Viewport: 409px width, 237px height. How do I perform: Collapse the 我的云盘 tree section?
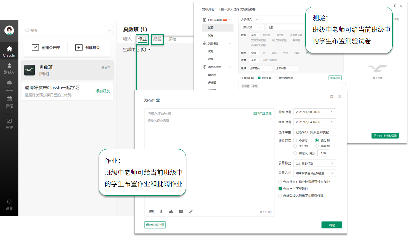(230, 43)
